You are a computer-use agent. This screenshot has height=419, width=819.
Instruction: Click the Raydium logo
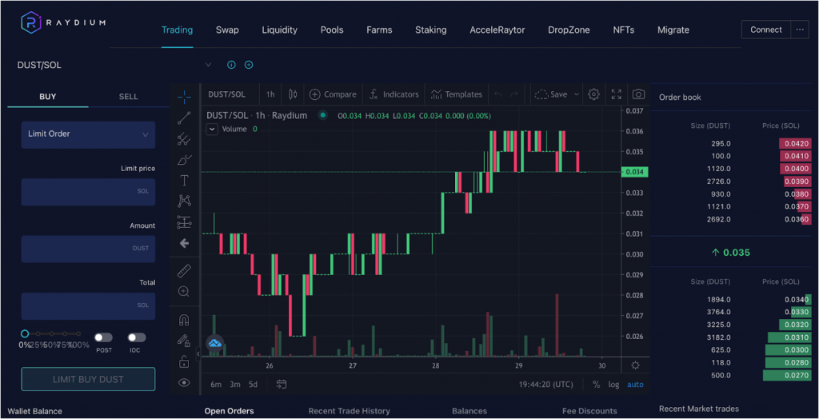(62, 22)
